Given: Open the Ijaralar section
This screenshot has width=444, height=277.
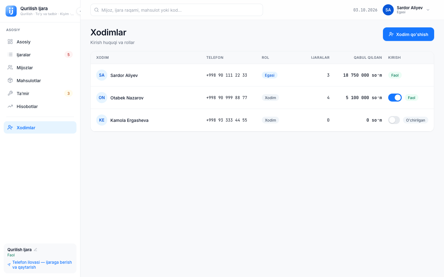Looking at the screenshot, I should click(40, 55).
